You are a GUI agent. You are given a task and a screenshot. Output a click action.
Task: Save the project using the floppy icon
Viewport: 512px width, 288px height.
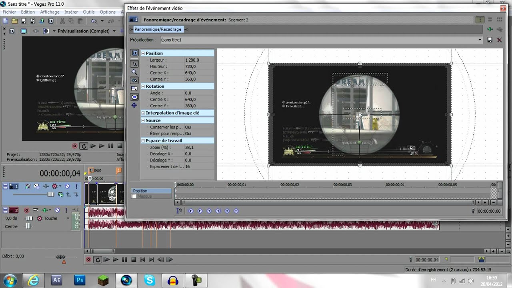pos(24,21)
